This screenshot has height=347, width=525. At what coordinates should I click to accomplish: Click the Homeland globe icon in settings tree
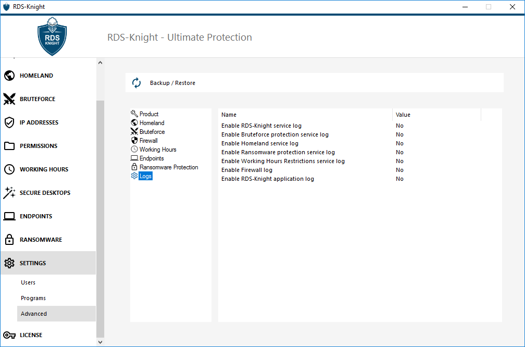pos(134,122)
